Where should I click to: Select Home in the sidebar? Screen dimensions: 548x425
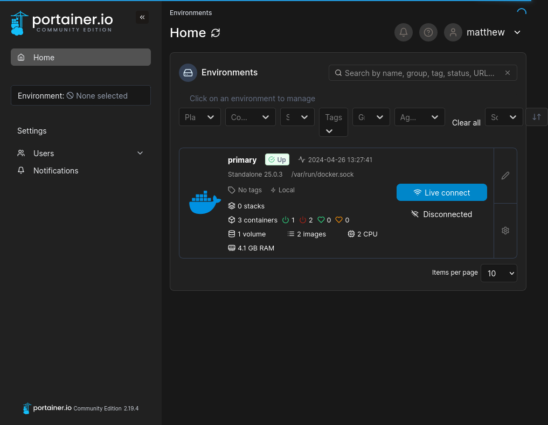81,57
